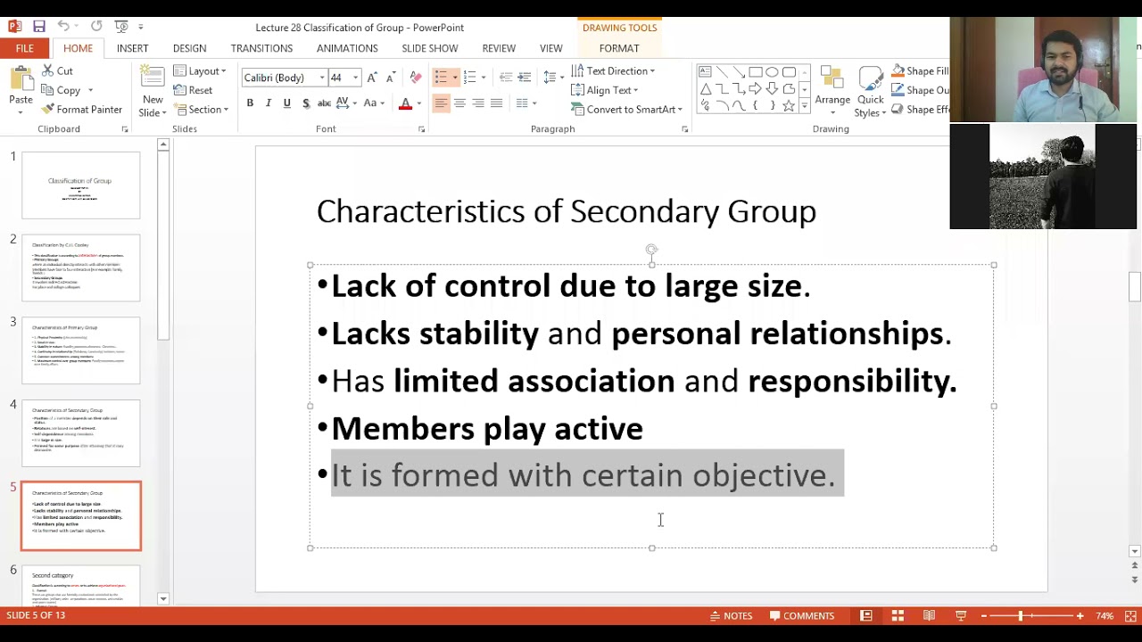This screenshot has width=1142, height=642.
Task: Open the font name dropdown
Action: pyautogui.click(x=322, y=78)
